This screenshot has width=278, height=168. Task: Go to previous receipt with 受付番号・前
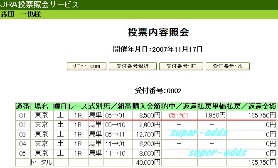(x=181, y=66)
